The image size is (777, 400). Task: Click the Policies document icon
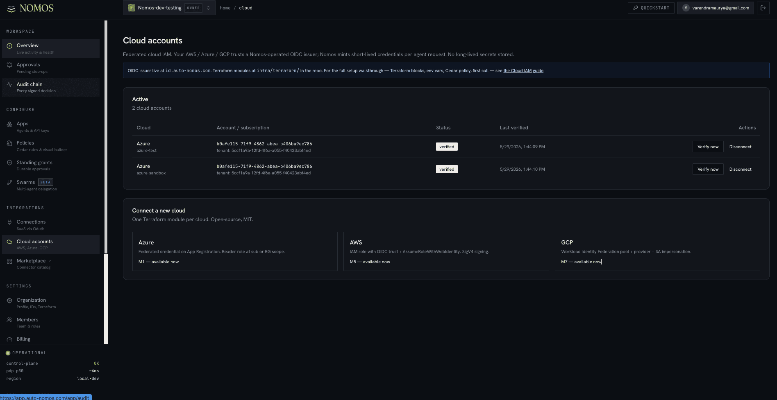click(x=9, y=143)
